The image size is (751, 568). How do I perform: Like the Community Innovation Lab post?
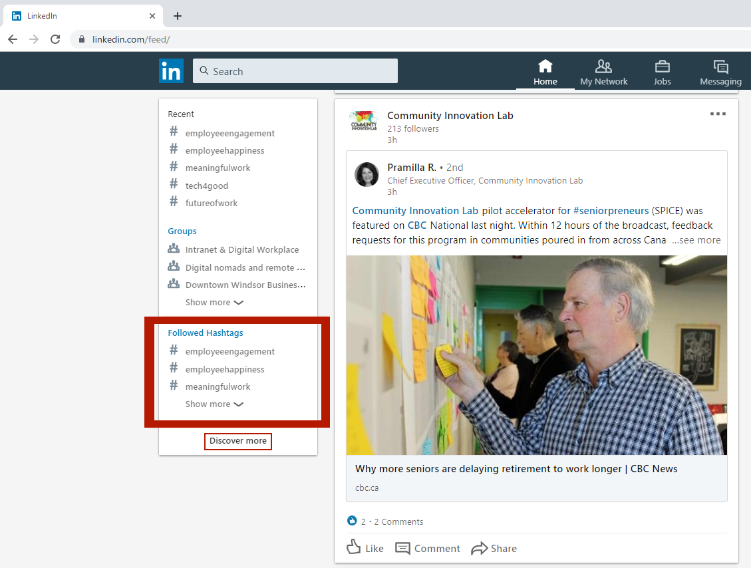pos(365,548)
